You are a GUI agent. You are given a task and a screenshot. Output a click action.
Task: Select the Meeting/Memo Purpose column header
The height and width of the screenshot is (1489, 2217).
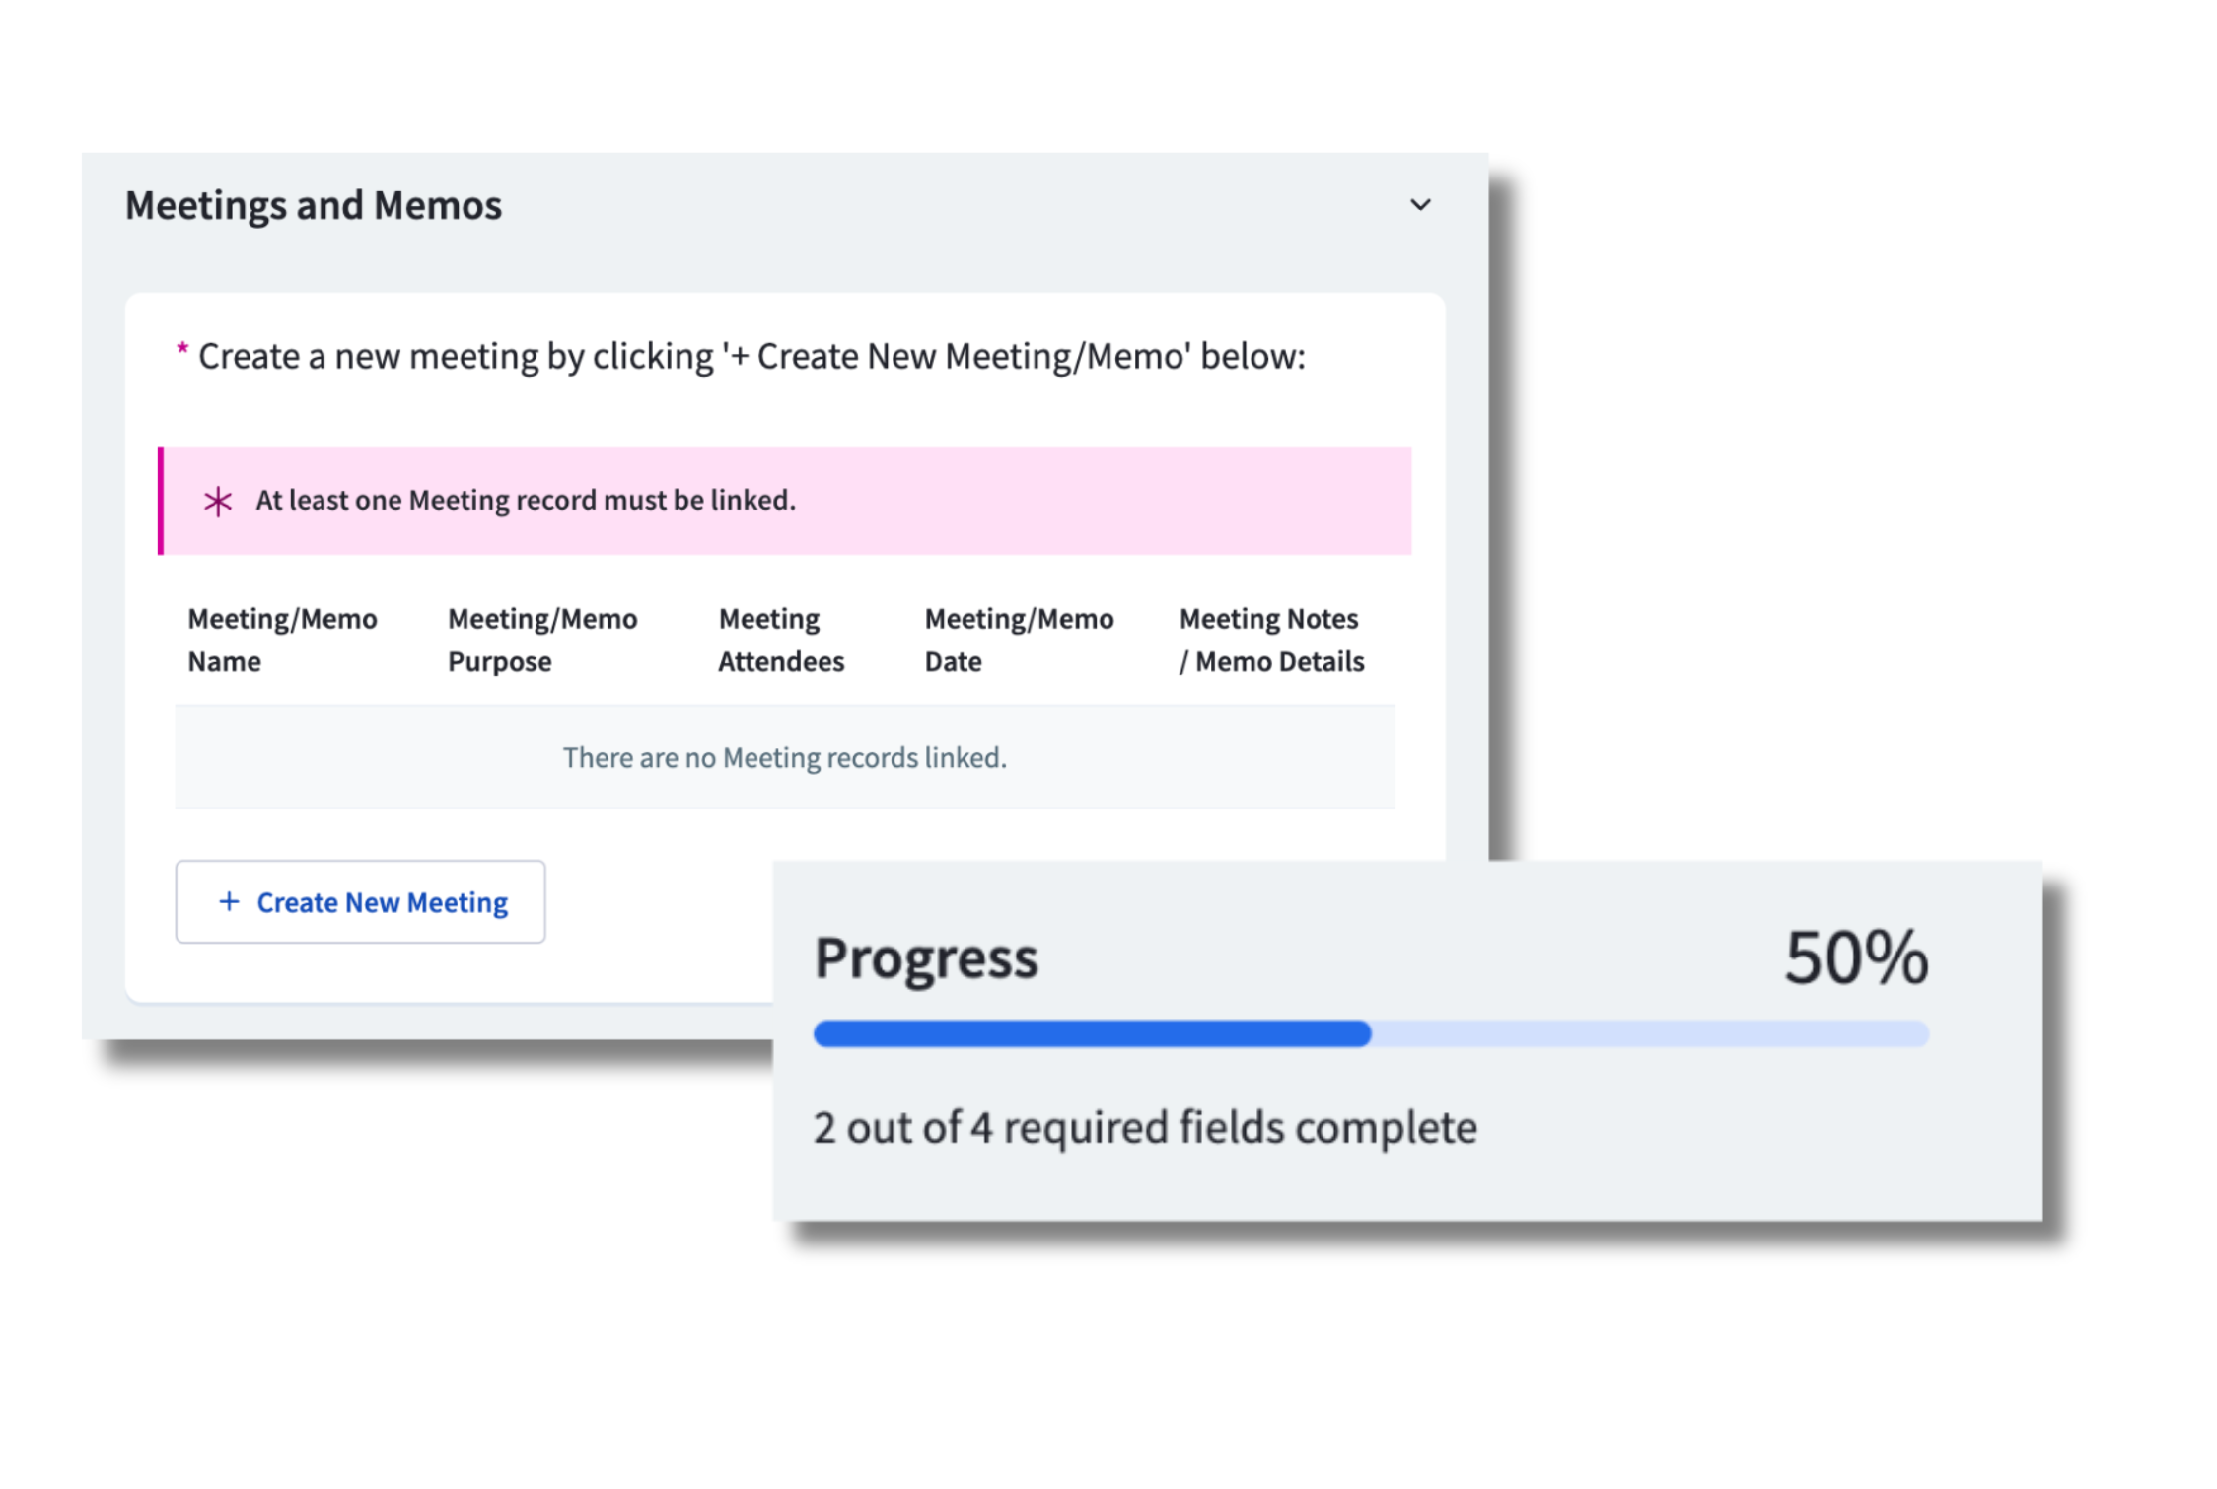pos(542,639)
